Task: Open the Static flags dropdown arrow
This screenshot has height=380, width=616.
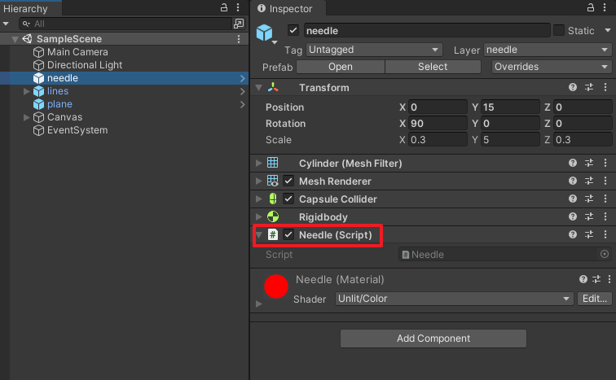Action: coord(608,30)
